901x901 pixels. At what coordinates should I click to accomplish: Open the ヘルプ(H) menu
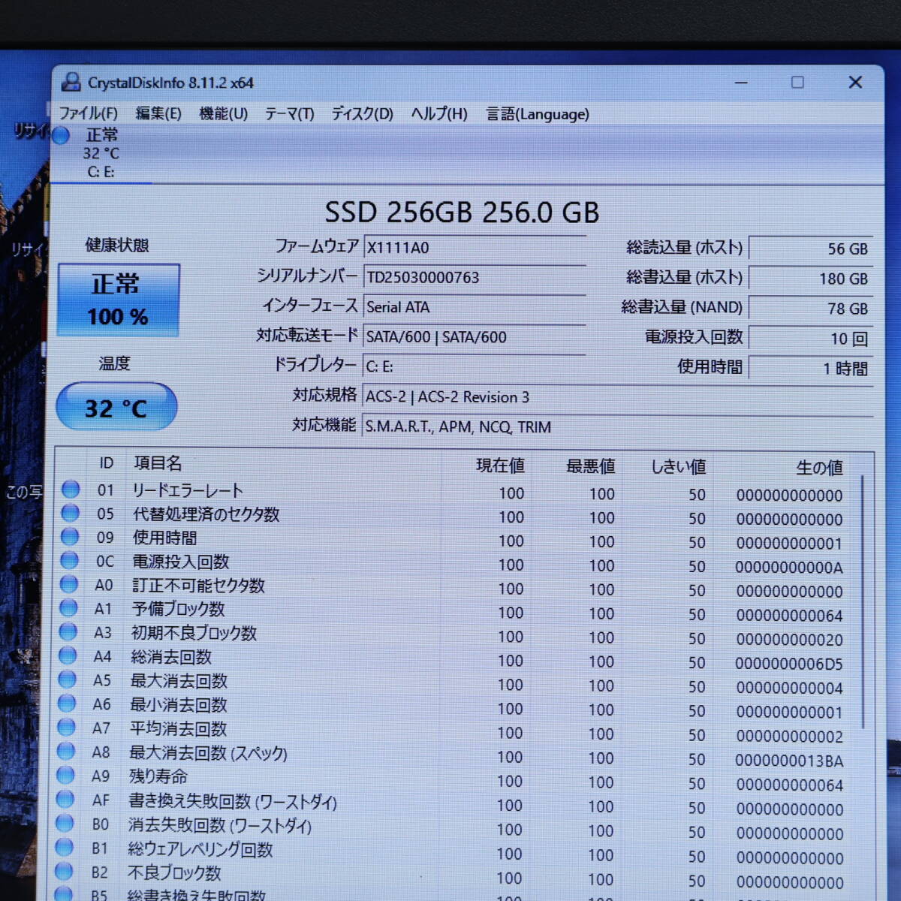(x=439, y=113)
